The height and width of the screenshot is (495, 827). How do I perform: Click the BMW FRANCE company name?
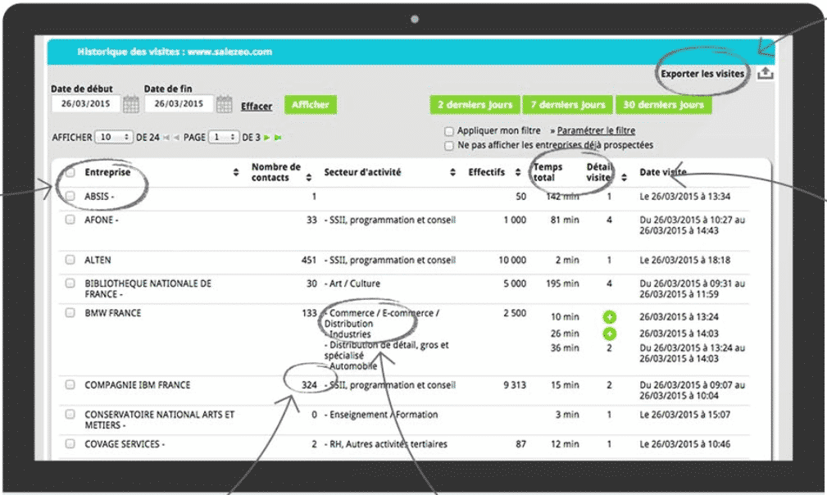[x=113, y=312]
